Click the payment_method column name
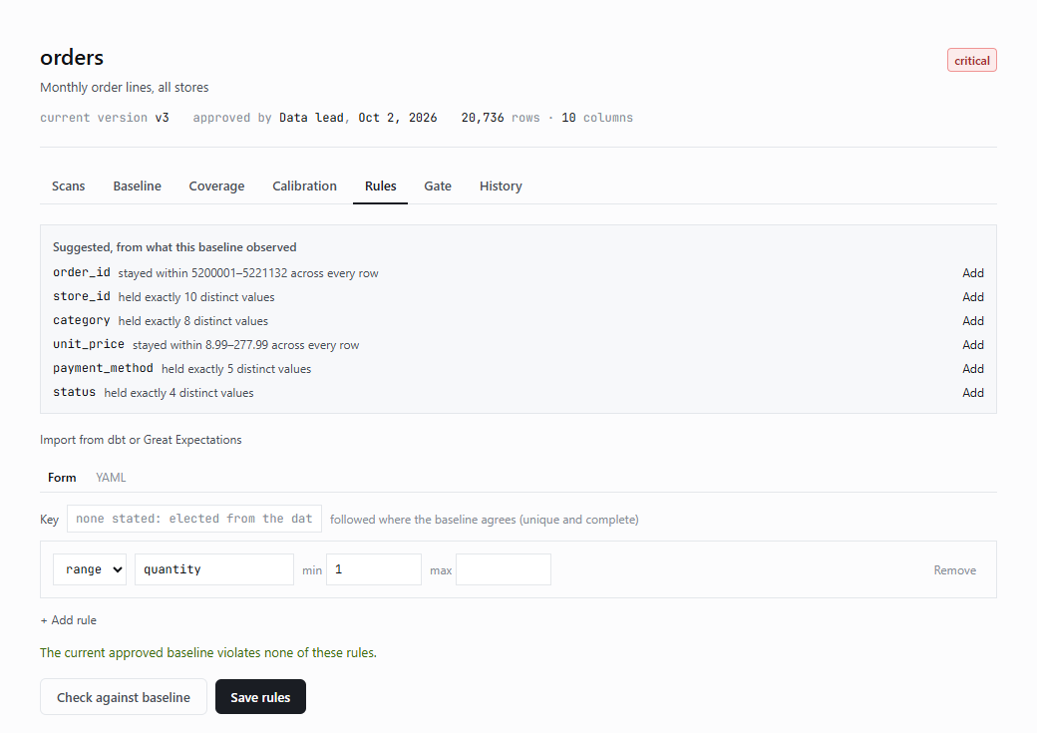1037x733 pixels. coord(103,368)
